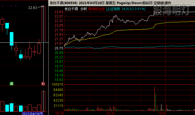Click the 上证指数 3426.62 0.81% index label

pos(126,9)
